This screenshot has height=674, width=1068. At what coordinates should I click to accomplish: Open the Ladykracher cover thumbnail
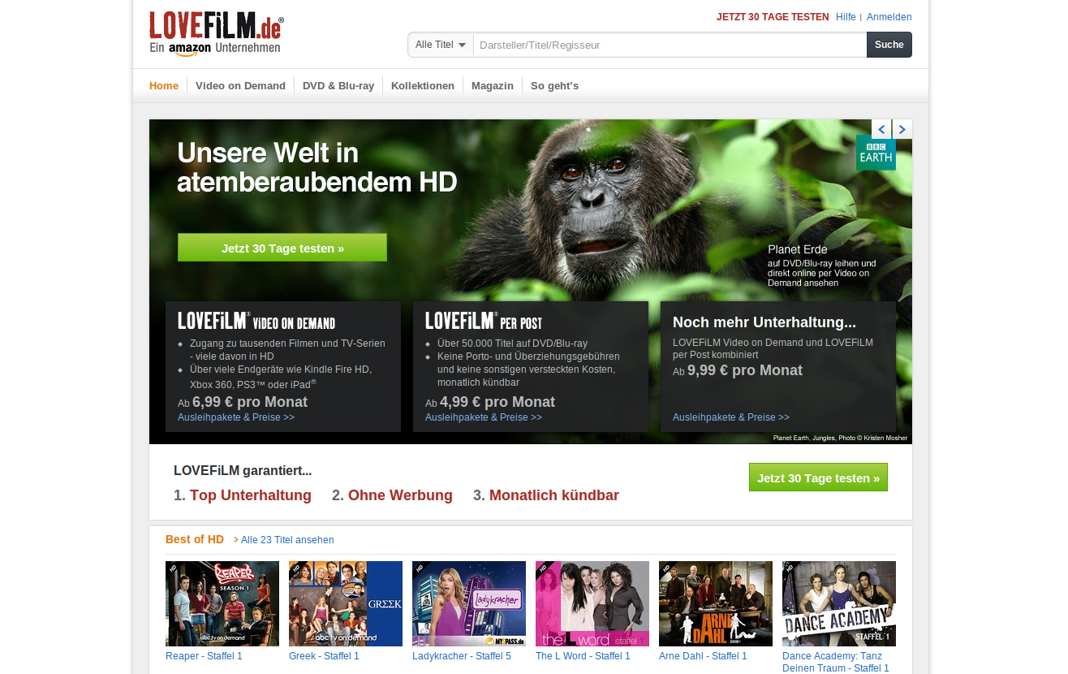pos(469,603)
